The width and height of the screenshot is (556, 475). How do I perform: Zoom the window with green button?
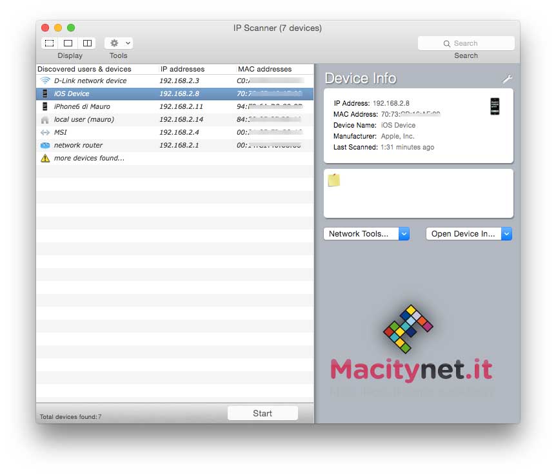click(x=71, y=28)
